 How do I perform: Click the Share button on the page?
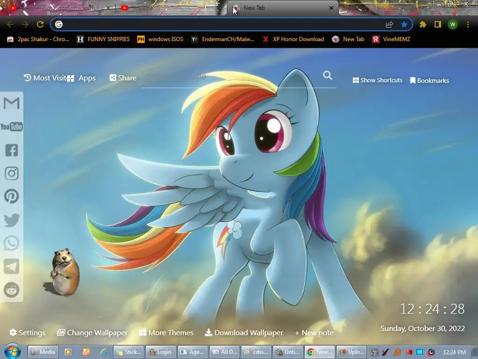click(x=123, y=78)
